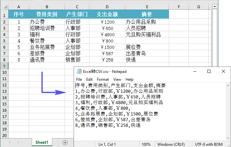This screenshot has width=231, height=147.
Task: Click the select-all corner triangle in Excel
Action: pyautogui.click(x=5, y=7)
